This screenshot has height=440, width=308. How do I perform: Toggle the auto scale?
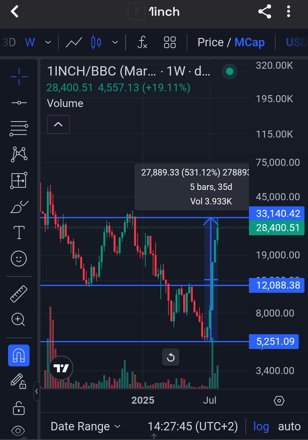click(x=289, y=426)
